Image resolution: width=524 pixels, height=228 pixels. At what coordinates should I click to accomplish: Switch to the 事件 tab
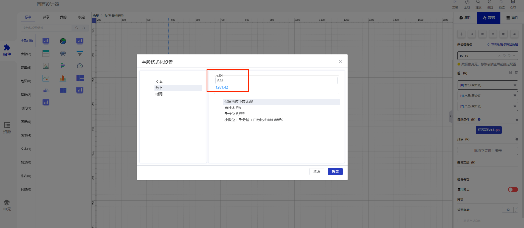click(512, 18)
